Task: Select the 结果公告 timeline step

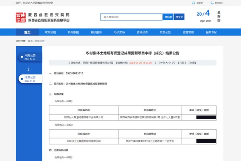Action: pos(30,79)
